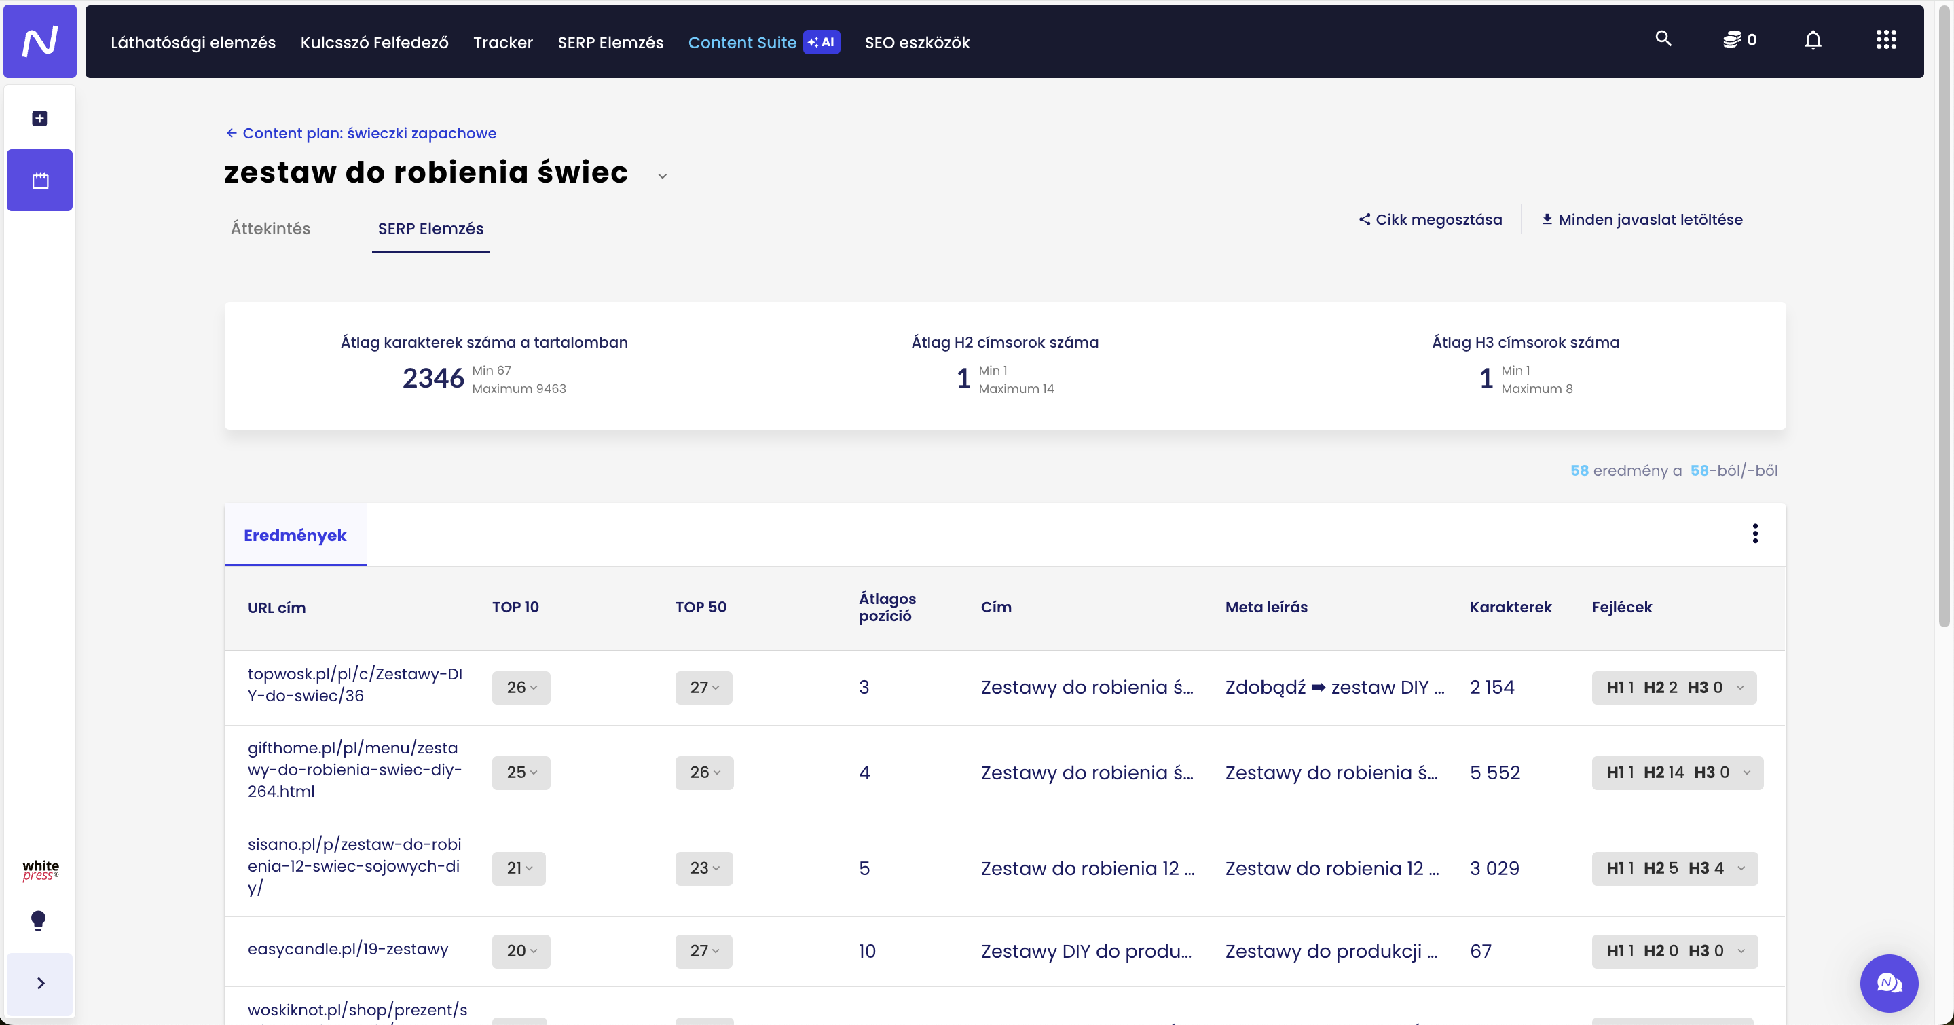Screen dimensions: 1954x1025
Task: Open notifications bell icon
Action: [1812, 40]
